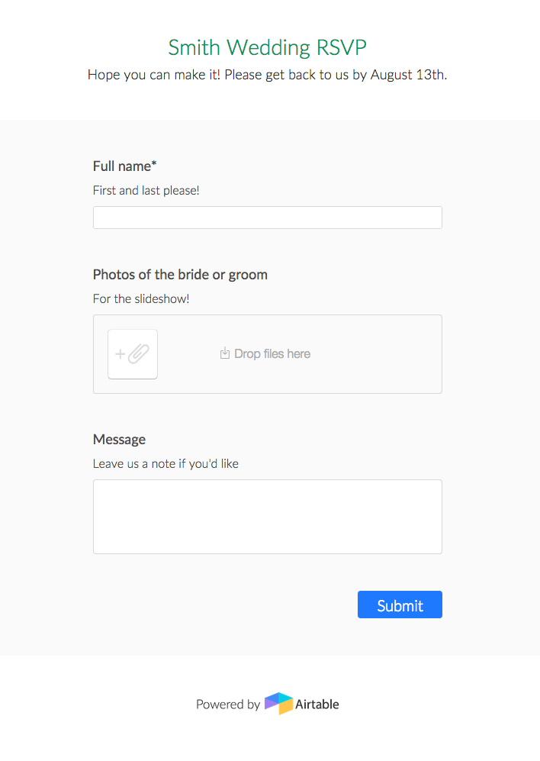Focus the Full name text field
This screenshot has height=761, width=540.
tap(267, 218)
